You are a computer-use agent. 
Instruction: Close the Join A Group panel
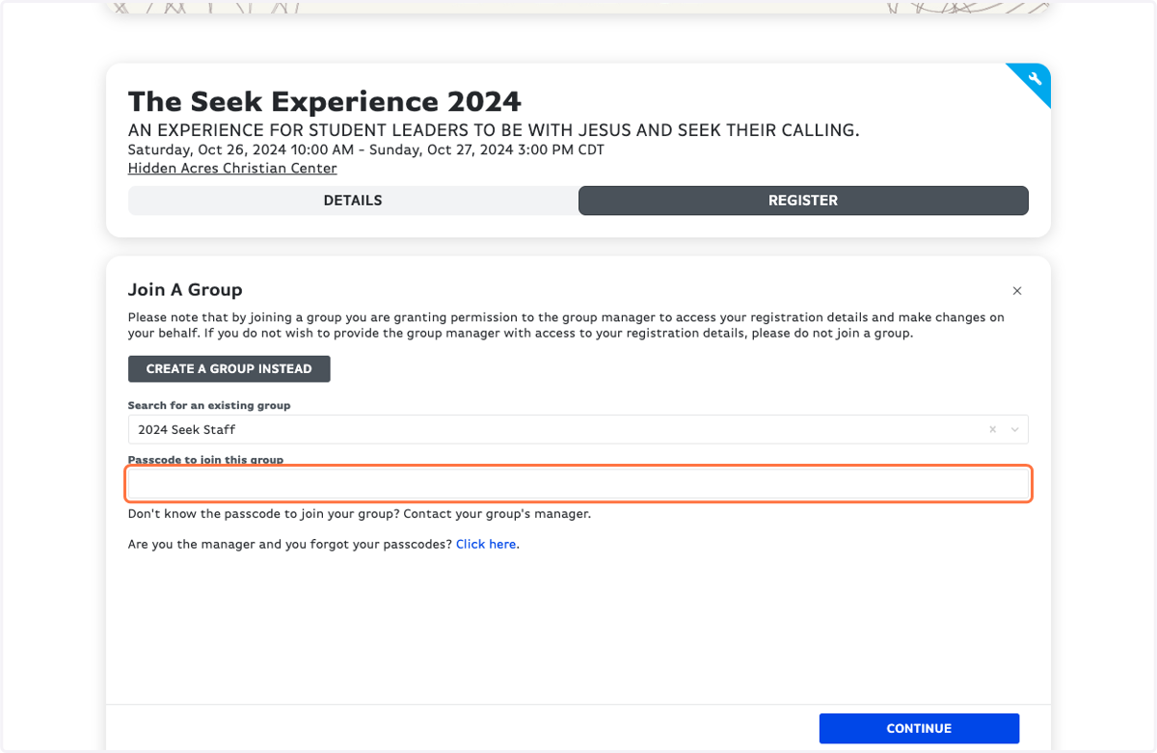point(1017,291)
